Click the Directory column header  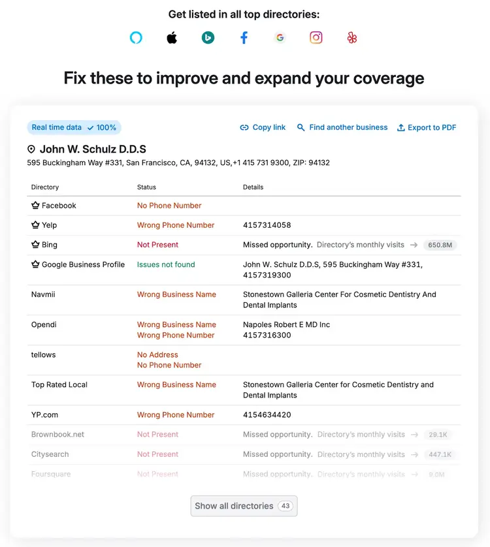[45, 187]
